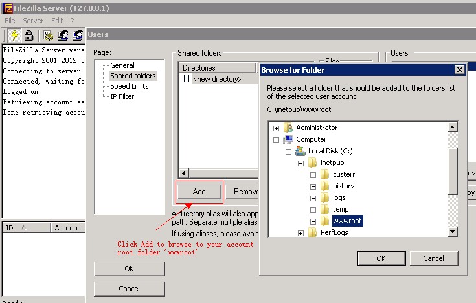Close the Browse for Folder dialog
The height and width of the screenshot is (303, 476).
(x=459, y=70)
